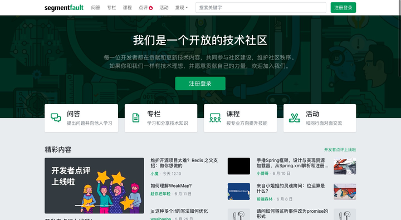Open article 维护开源项目太难？Redis 之父支招
Screen dimensions: 401x220
[184, 163]
